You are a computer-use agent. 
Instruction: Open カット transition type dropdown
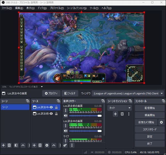[120, 108]
